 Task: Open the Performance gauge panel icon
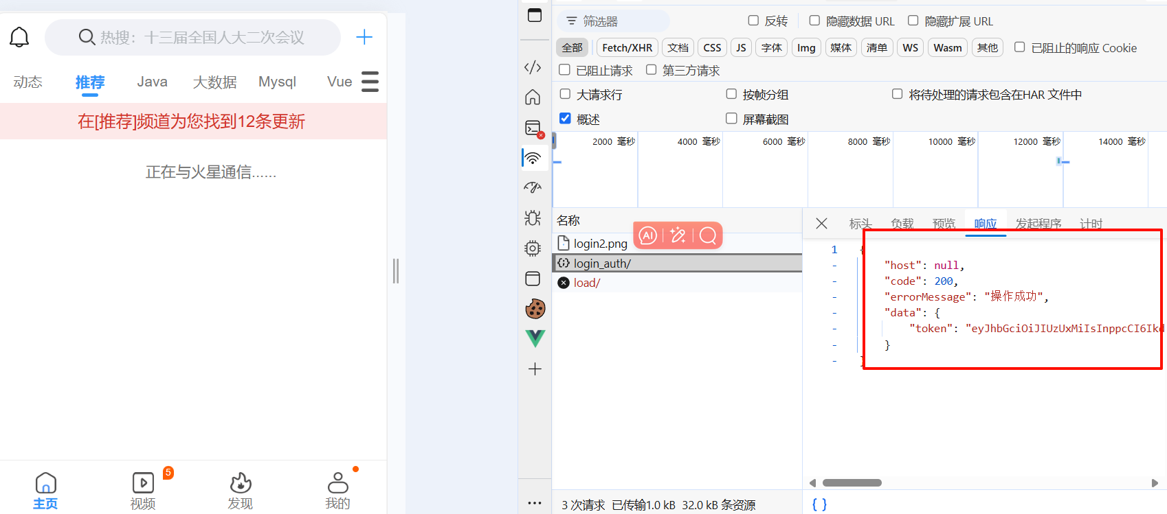pos(533,187)
